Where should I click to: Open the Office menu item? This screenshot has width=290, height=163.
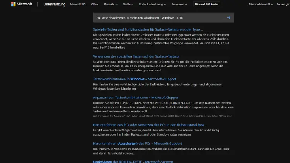pos(94,4)
